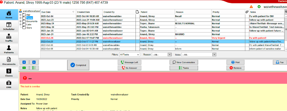Screen dimensions: 287x111
Task: Open the Filters All Tasks dropdown
Action: [x=129, y=55]
